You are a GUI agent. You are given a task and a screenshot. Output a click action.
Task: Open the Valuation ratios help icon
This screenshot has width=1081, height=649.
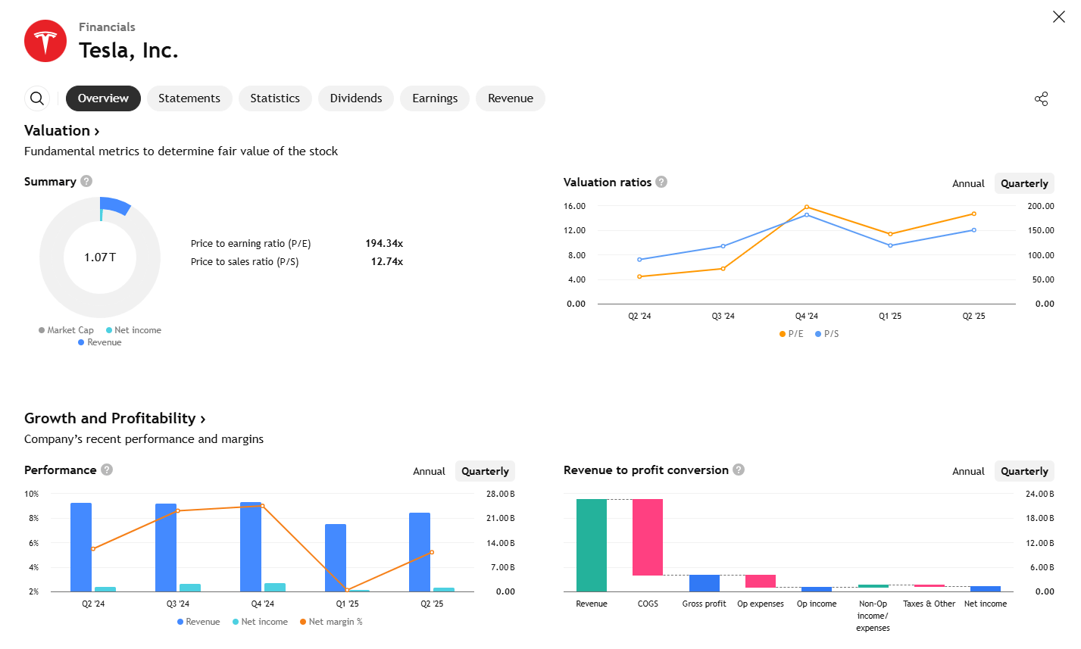[x=661, y=182]
